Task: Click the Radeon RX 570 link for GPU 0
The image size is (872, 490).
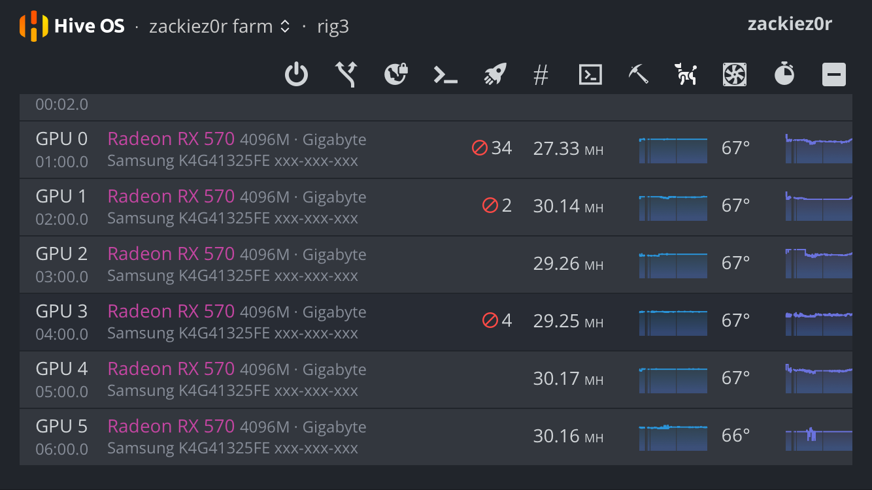Action: [x=171, y=139]
